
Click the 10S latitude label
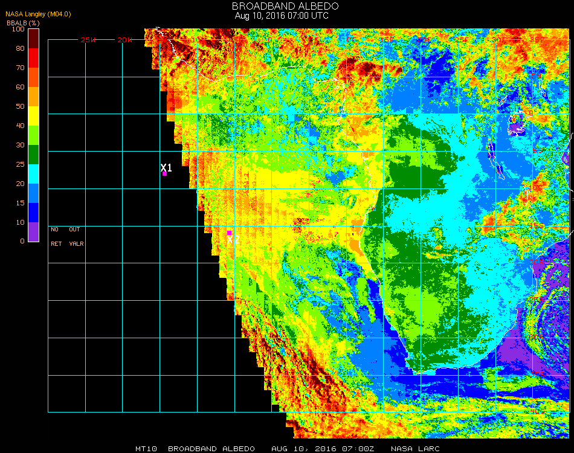click(535, 188)
